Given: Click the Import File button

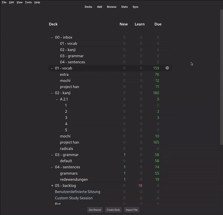Looking at the screenshot, I should click(132, 210).
